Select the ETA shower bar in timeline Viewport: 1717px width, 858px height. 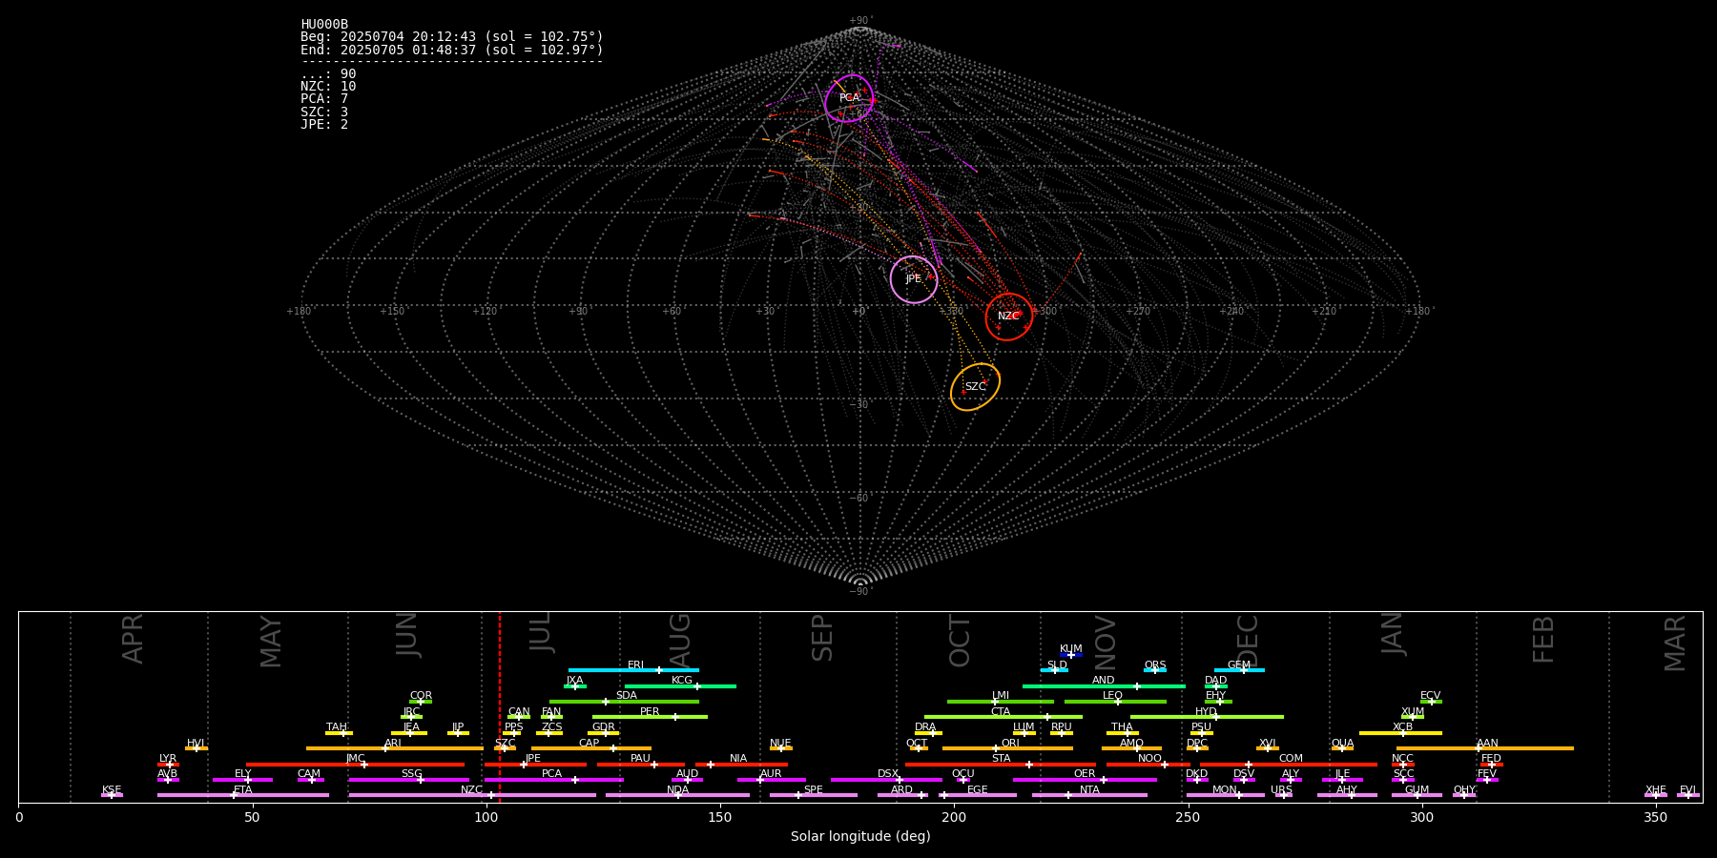(243, 795)
